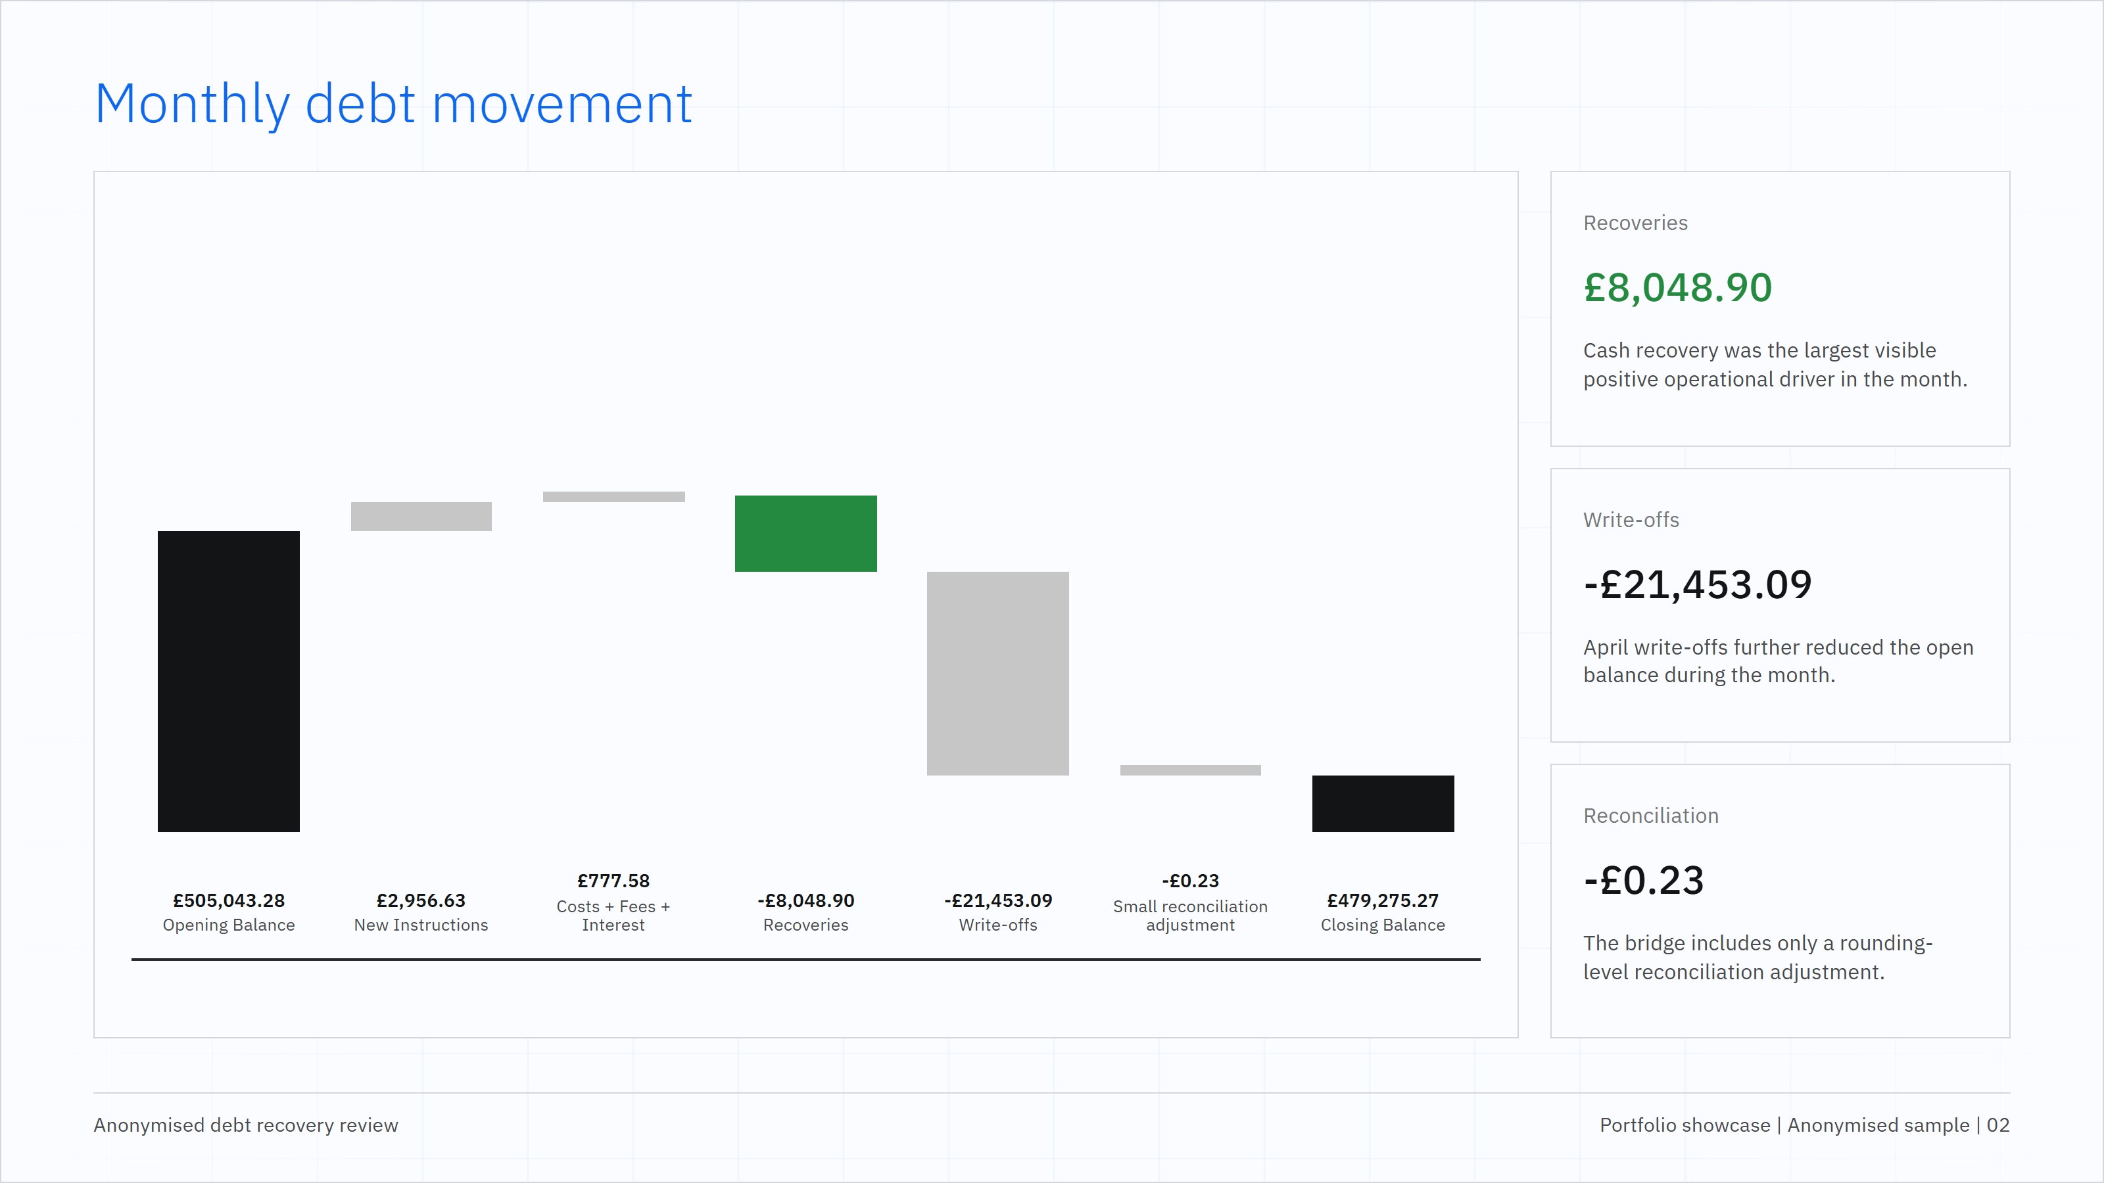Screen dimensions: 2104x1183
Task: Click the 'Costs + Fees + Interest' label
Action: pos(613,916)
